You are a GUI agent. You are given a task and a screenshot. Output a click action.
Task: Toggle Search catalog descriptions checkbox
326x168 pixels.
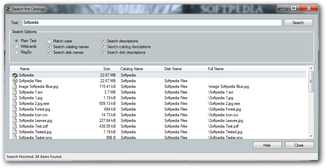[103, 47]
